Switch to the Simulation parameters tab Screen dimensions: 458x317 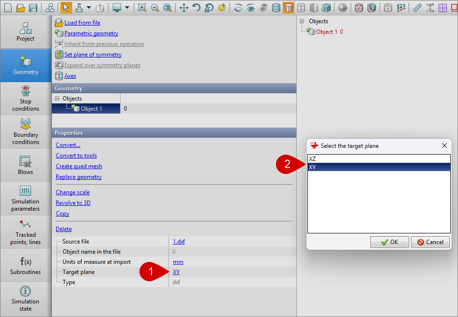(26, 198)
